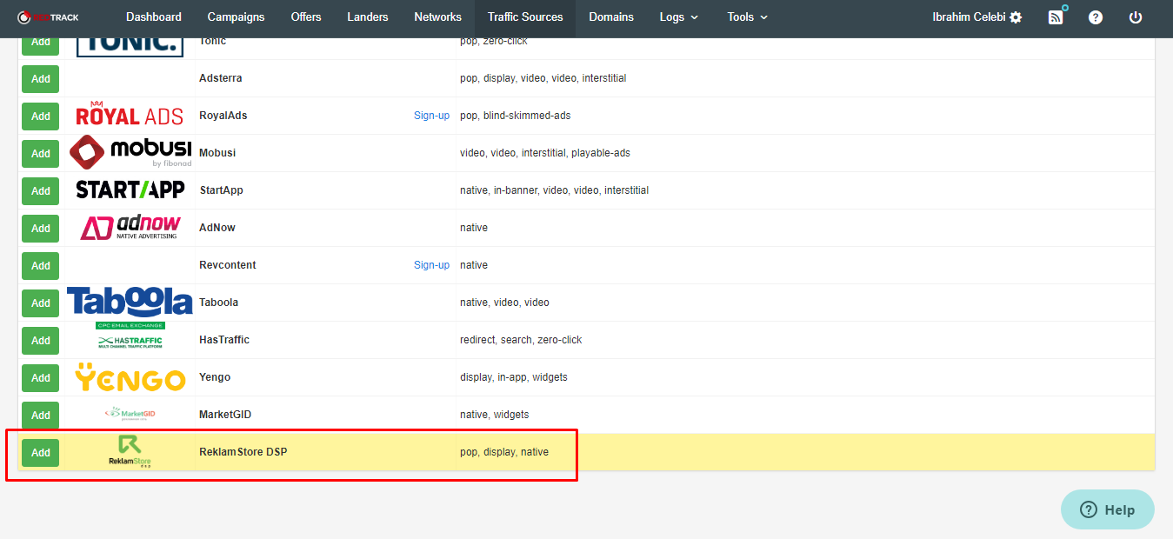
Task: Open the Landers page
Action: click(x=368, y=17)
